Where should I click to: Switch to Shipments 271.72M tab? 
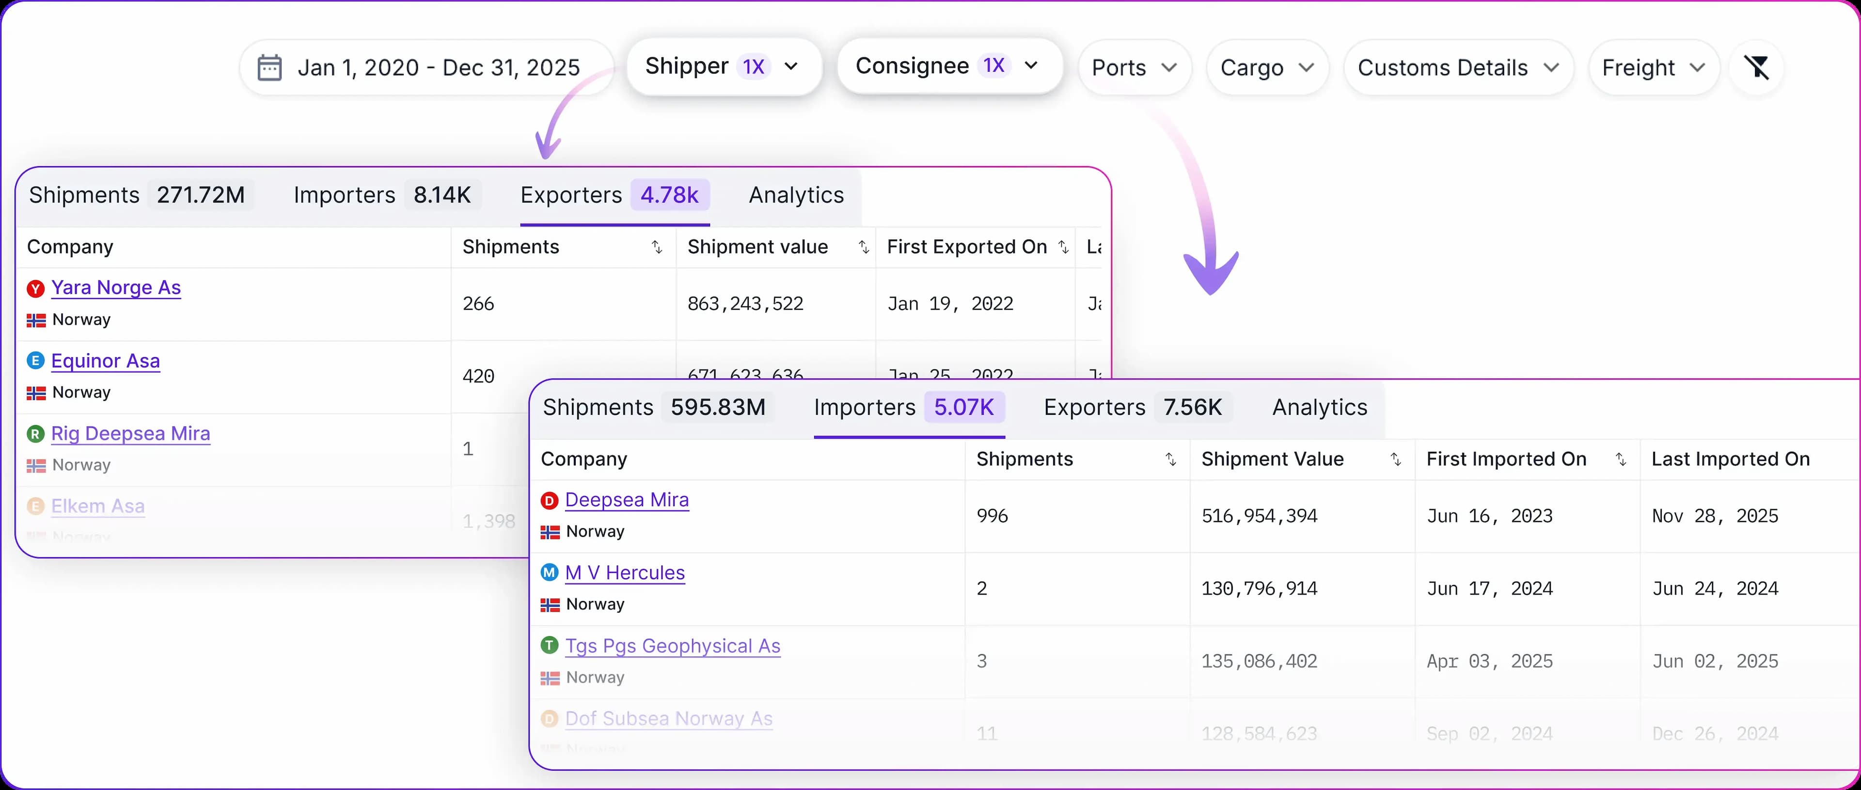[x=141, y=195]
